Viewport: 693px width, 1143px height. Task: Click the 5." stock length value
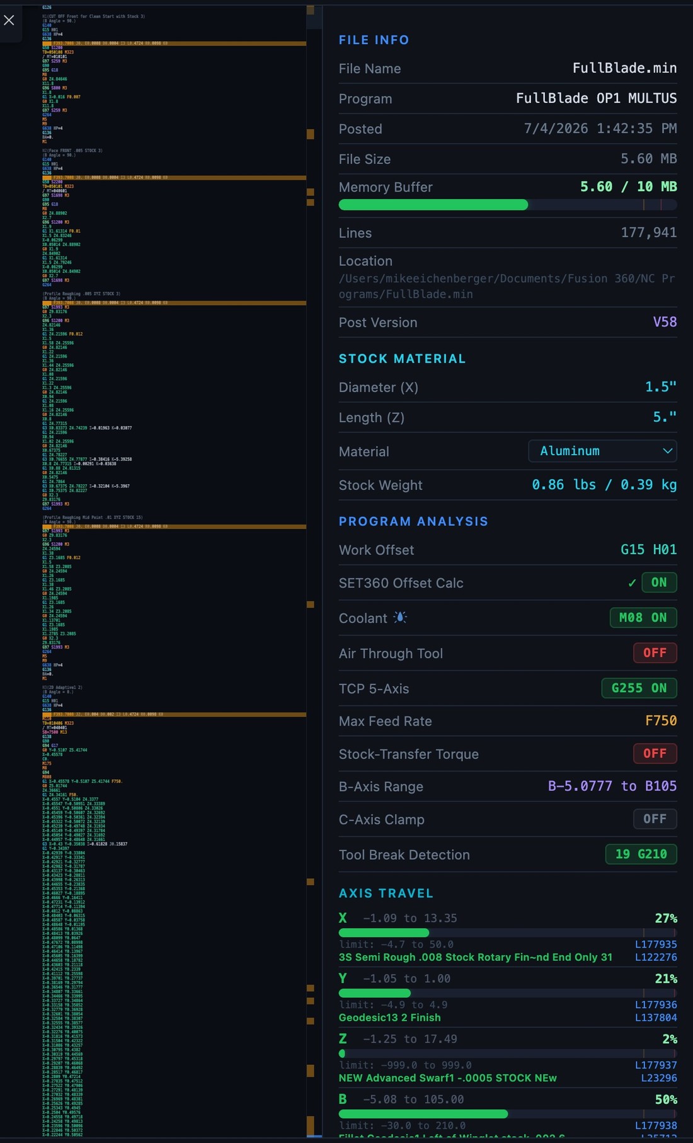click(665, 417)
